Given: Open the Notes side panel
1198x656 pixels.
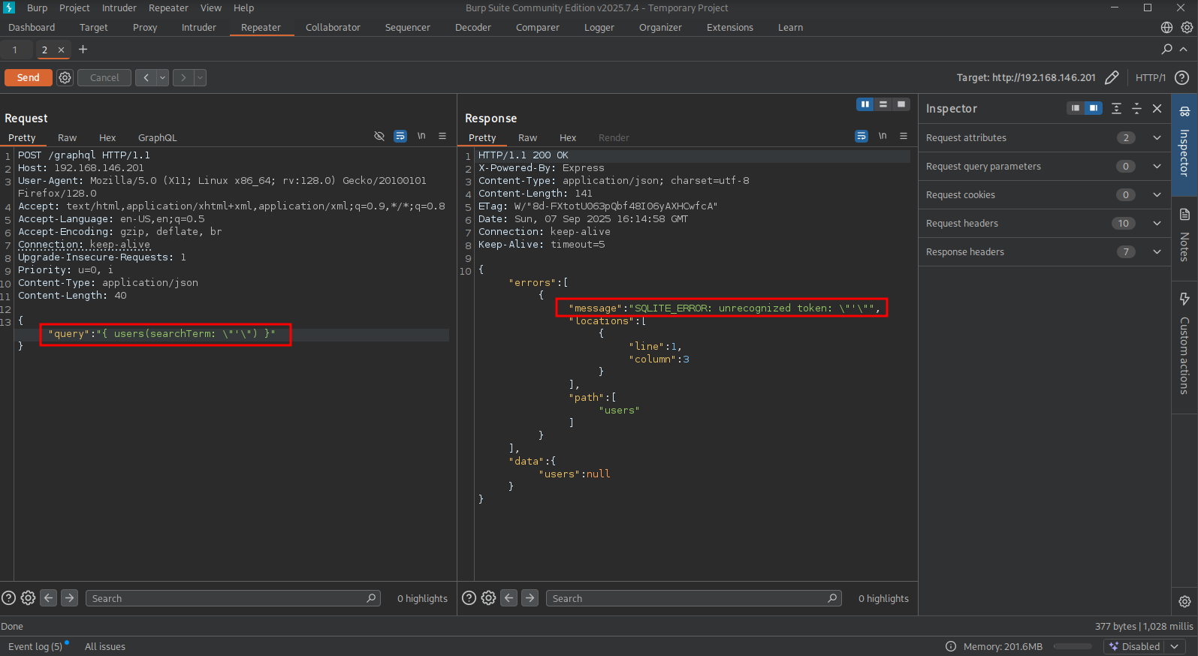Looking at the screenshot, I should click(1184, 235).
